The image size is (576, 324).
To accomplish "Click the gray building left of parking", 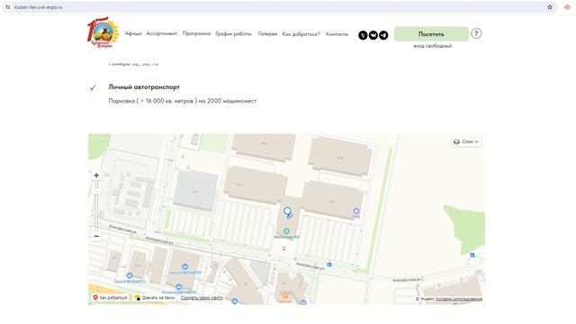I will (x=195, y=190).
